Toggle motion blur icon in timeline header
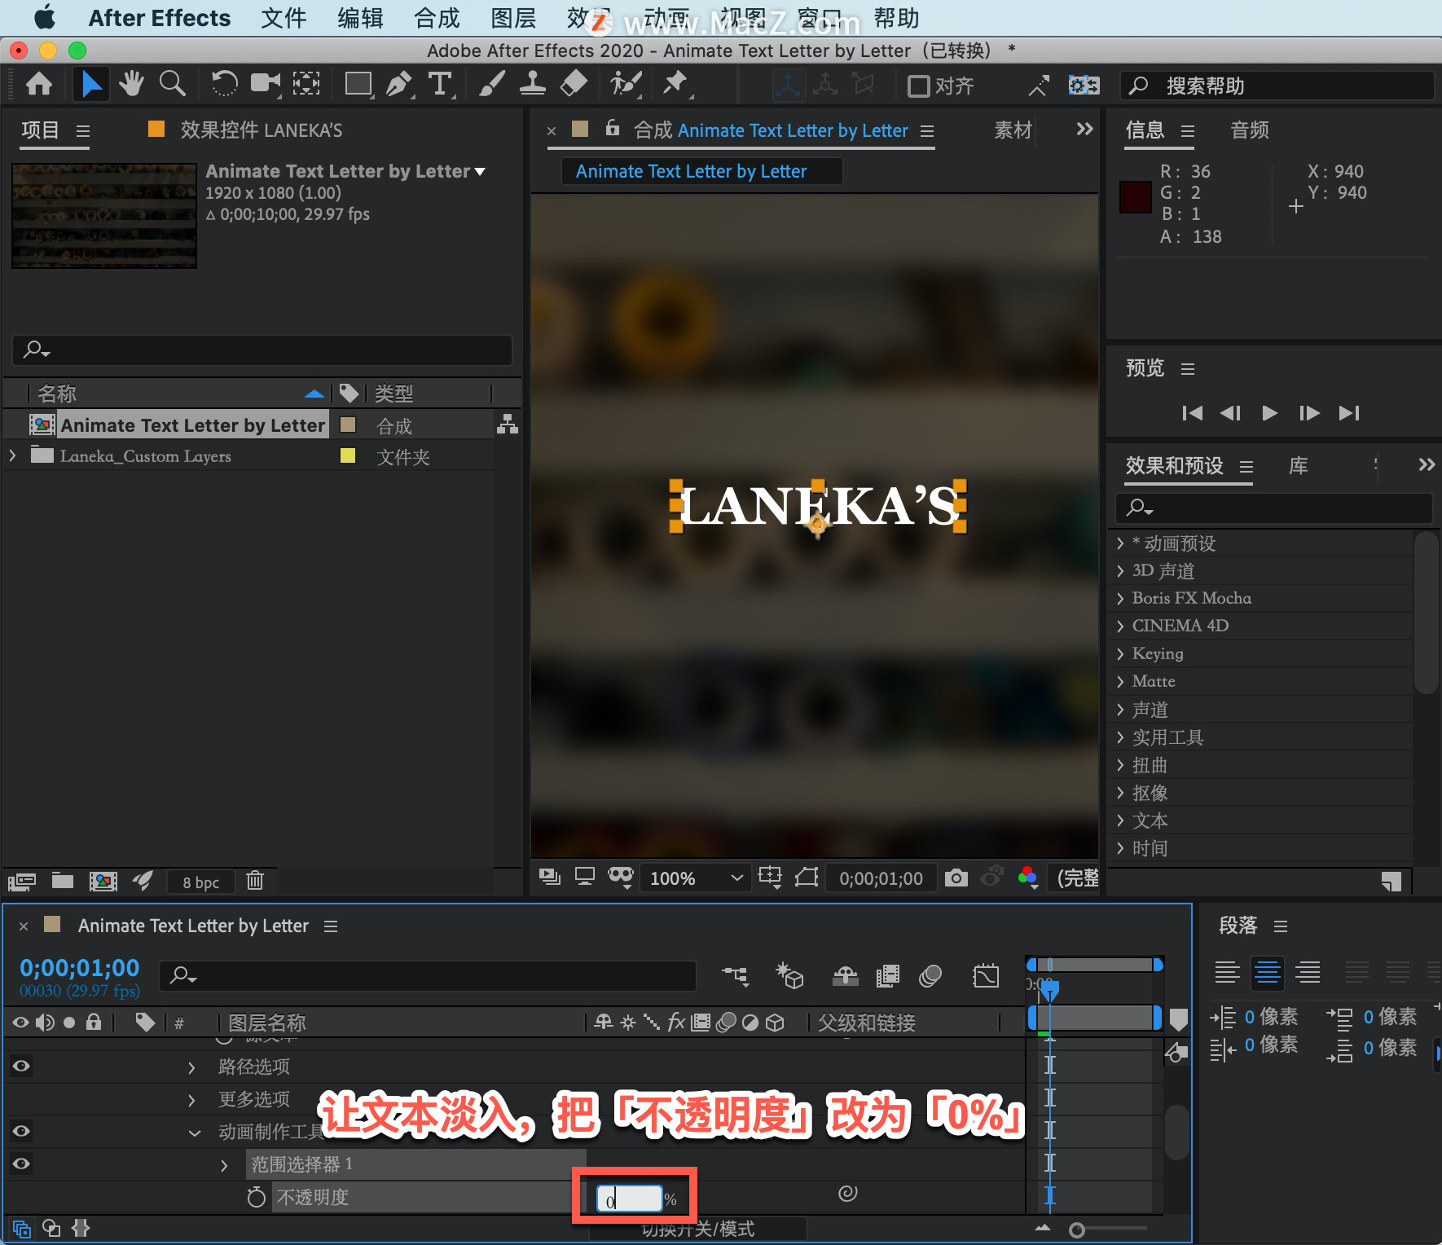Image resolution: width=1442 pixels, height=1245 pixels. (930, 975)
